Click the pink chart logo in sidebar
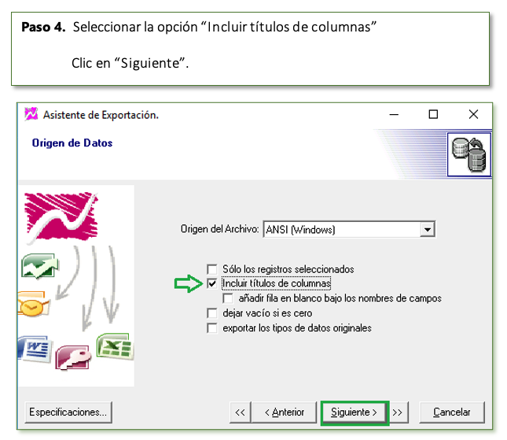This screenshot has height=440, width=507. point(61,216)
